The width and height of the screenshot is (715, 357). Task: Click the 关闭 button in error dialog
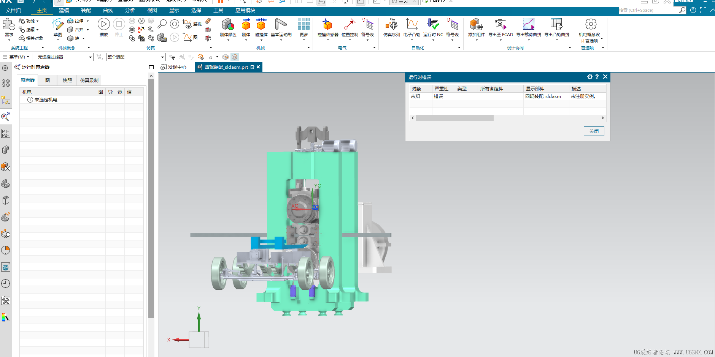tap(594, 131)
